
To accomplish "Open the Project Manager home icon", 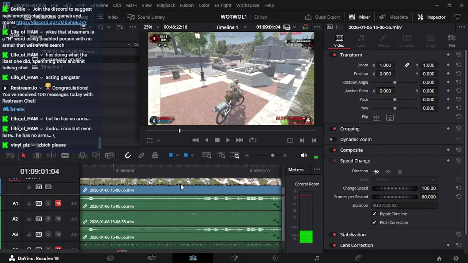I will 439,259.
